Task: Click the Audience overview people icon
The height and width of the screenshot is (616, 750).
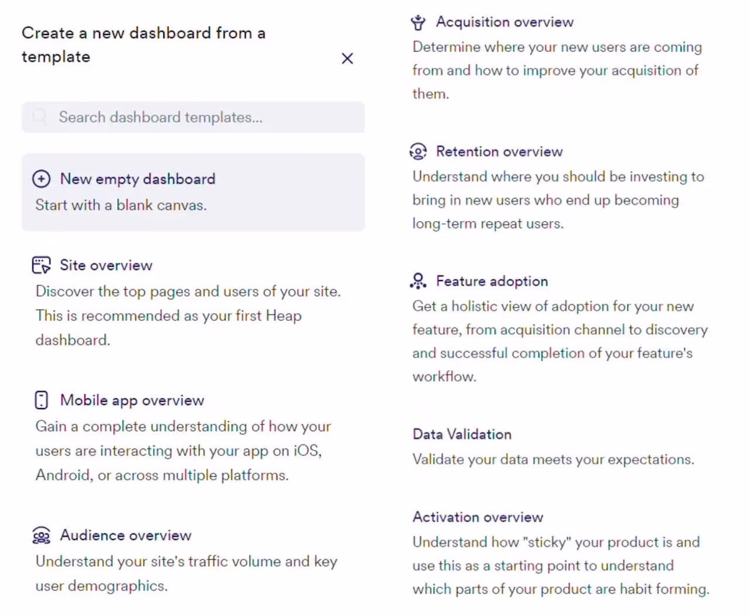Action: (x=41, y=535)
